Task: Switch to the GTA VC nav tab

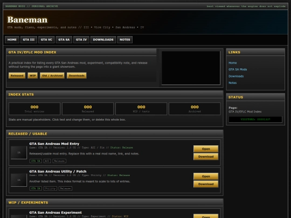Action: click(46, 40)
